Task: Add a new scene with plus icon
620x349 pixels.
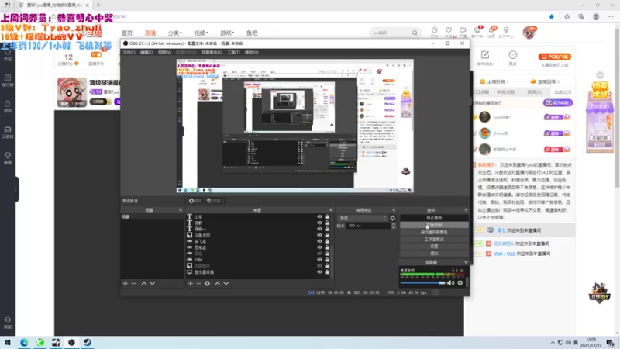Action: point(126,283)
